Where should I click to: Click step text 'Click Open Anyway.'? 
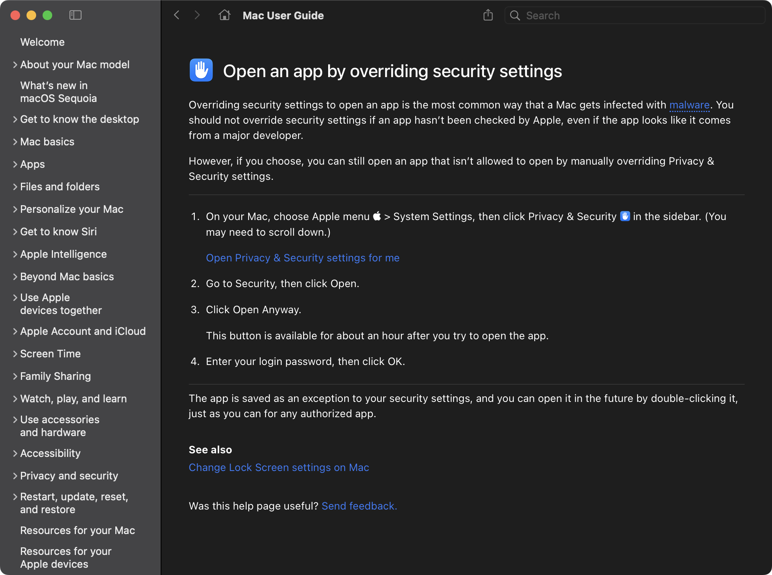point(253,310)
